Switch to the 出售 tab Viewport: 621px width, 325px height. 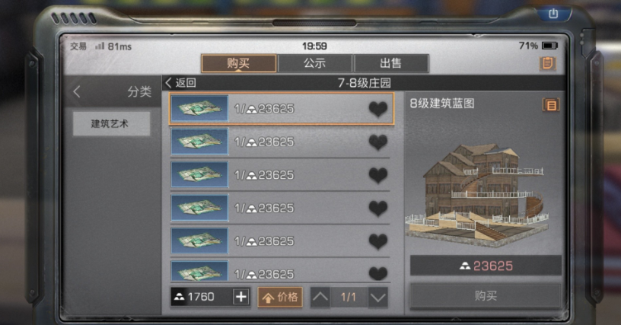coord(391,63)
